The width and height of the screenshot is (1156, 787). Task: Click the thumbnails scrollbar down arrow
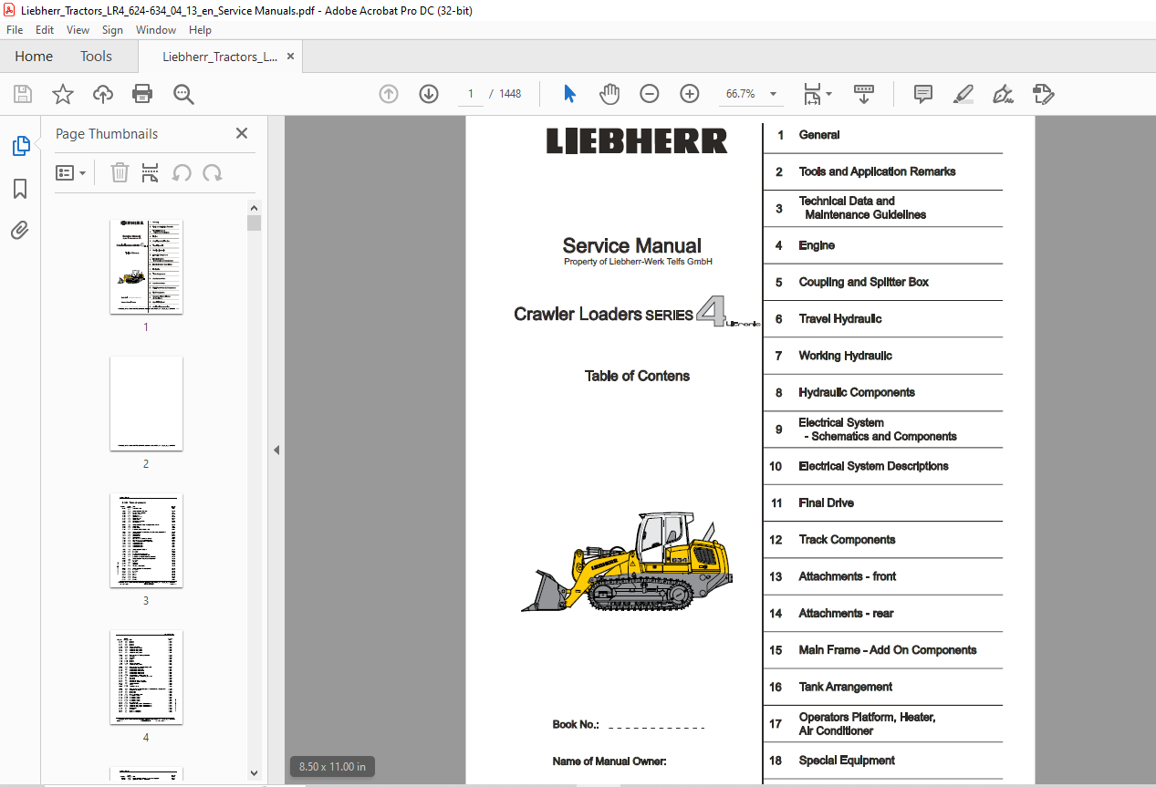pos(255,773)
